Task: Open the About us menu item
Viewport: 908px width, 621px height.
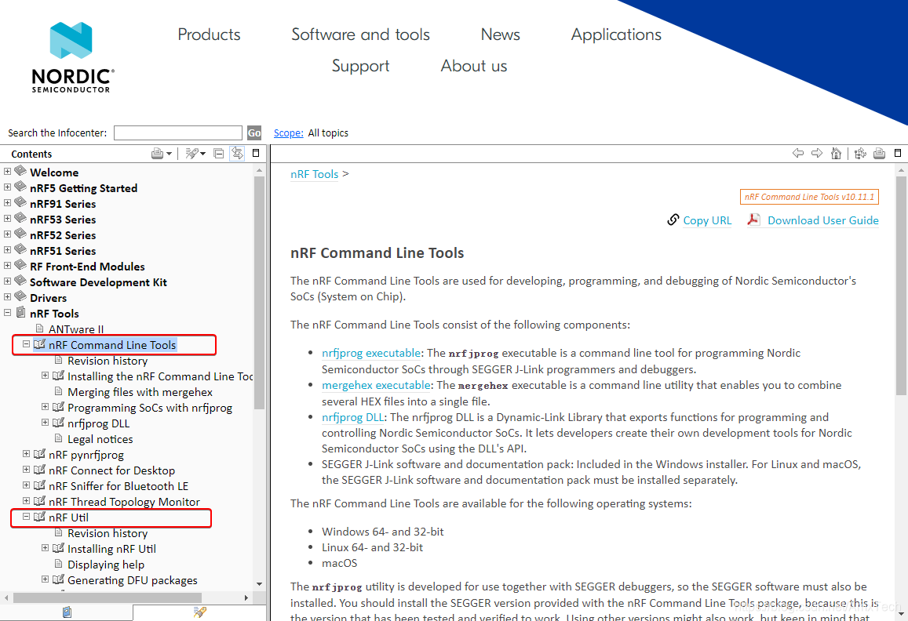Action: [x=474, y=66]
